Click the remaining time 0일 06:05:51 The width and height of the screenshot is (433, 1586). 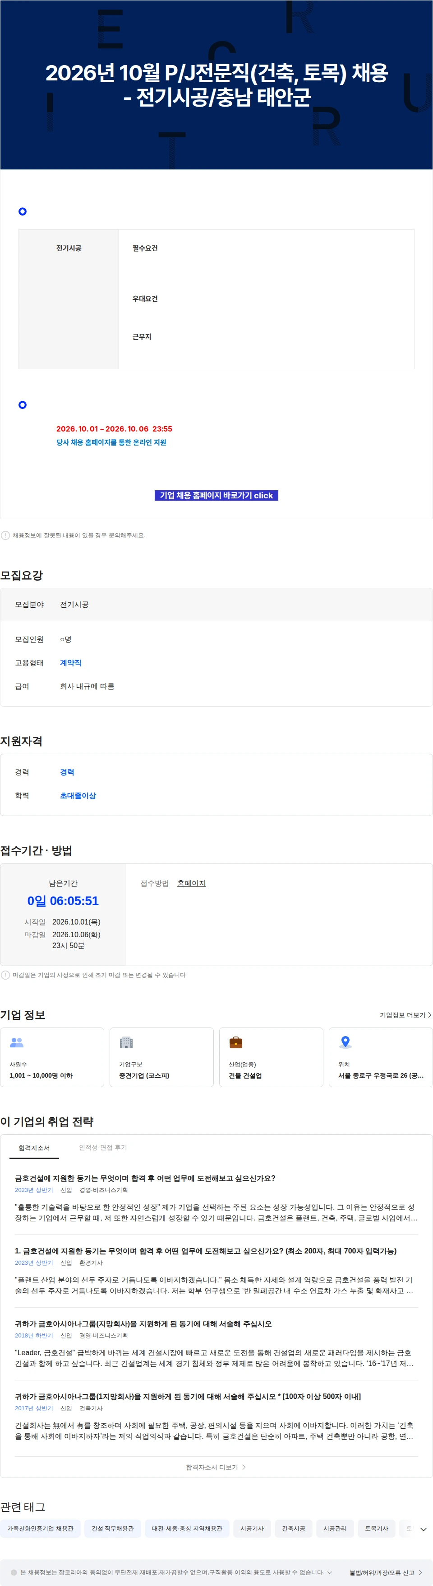[x=63, y=901]
